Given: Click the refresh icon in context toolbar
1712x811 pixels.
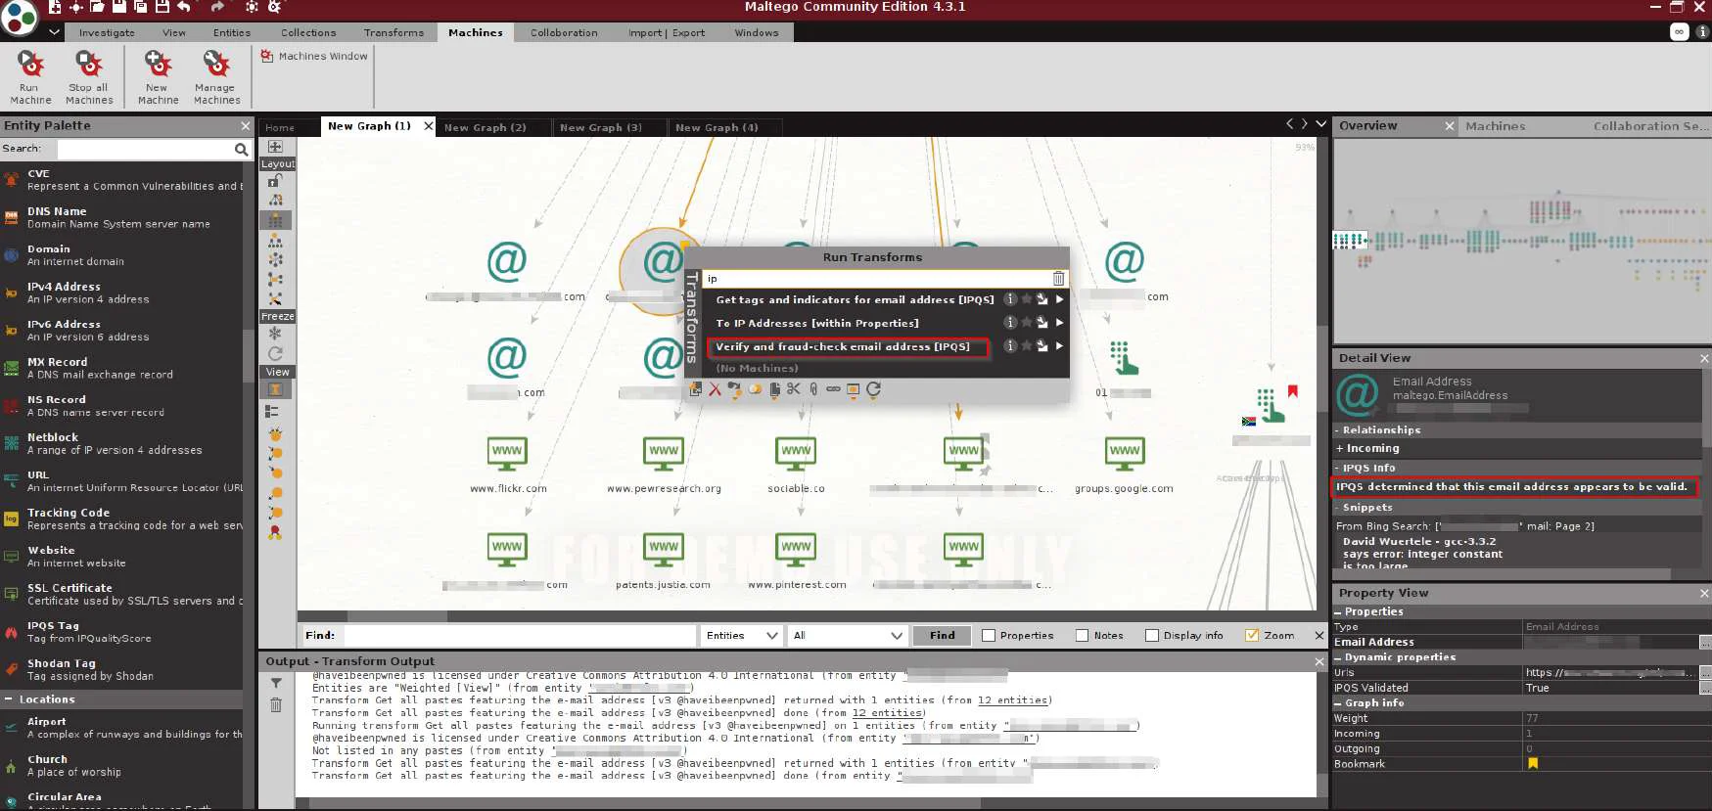Looking at the screenshot, I should click(x=873, y=389).
